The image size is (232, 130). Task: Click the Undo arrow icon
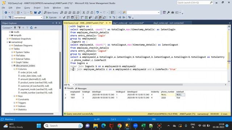tap(98, 13)
